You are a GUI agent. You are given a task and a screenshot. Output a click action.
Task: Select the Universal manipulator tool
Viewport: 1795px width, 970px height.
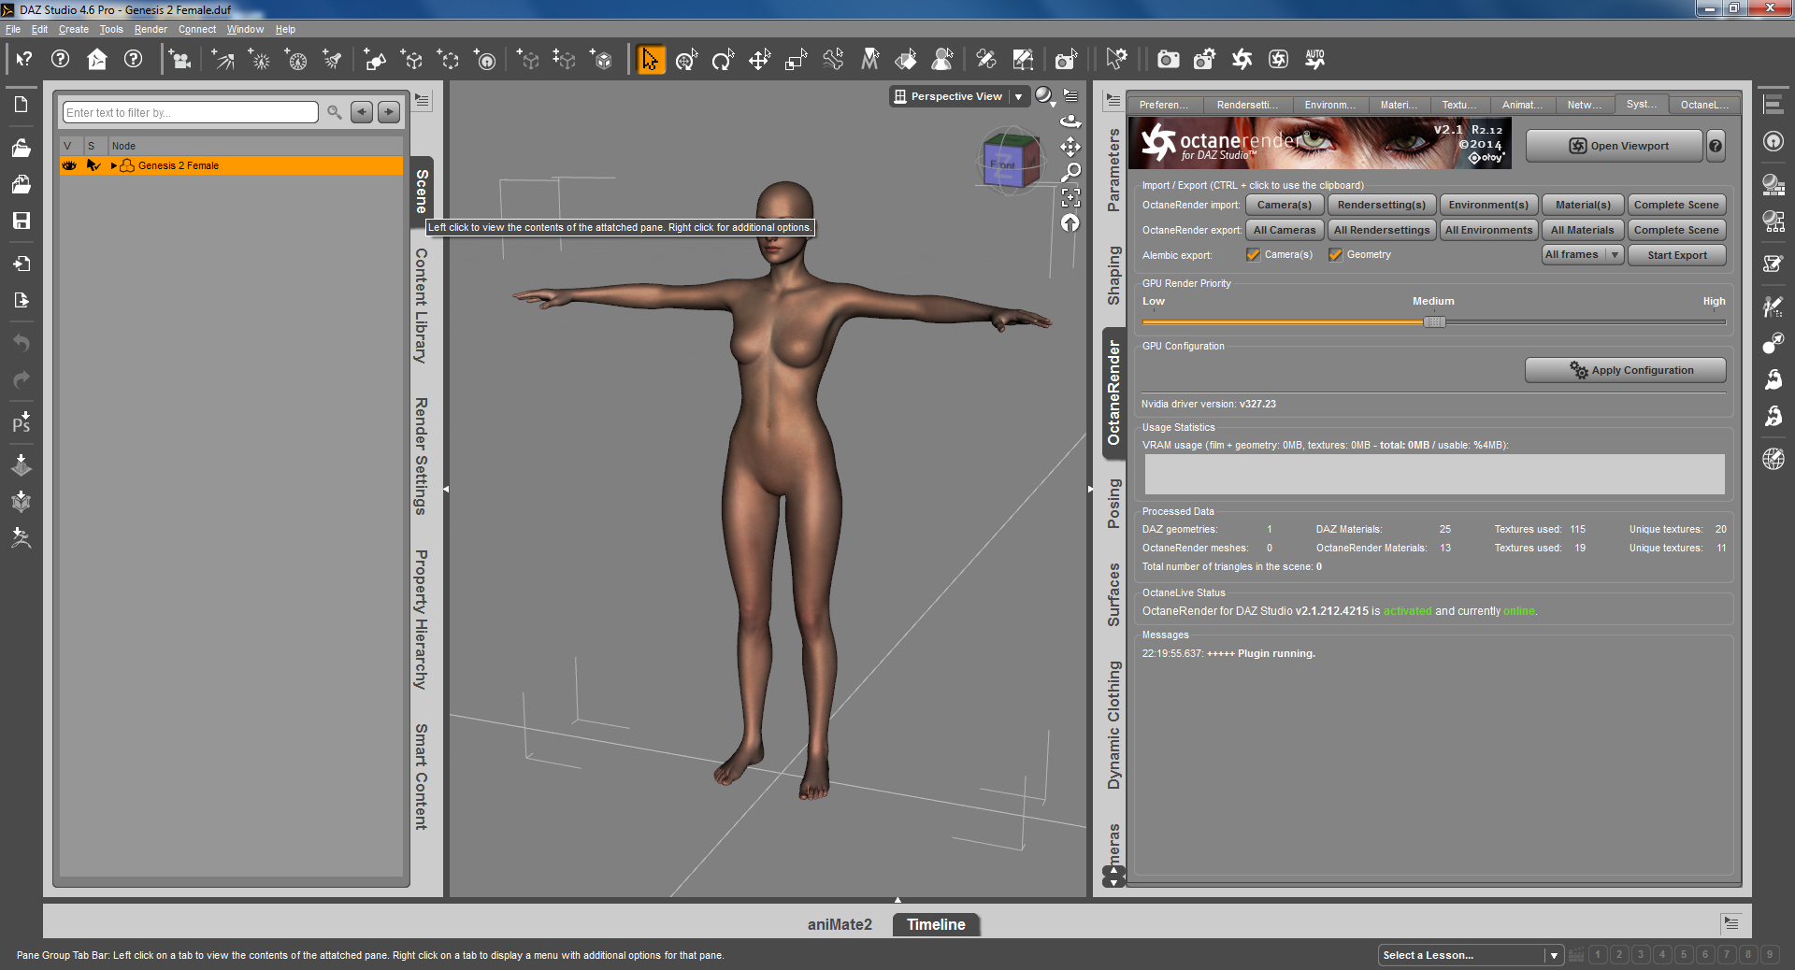686,60
